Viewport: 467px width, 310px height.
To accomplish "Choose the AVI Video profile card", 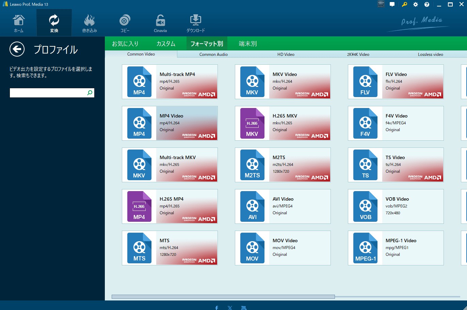I will pyautogui.click(x=283, y=206).
